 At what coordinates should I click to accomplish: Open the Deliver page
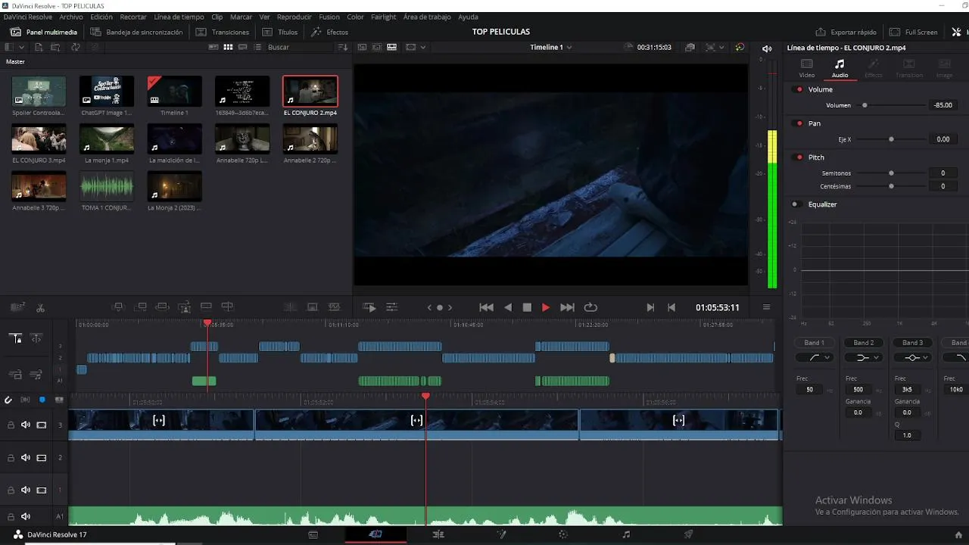click(x=688, y=534)
